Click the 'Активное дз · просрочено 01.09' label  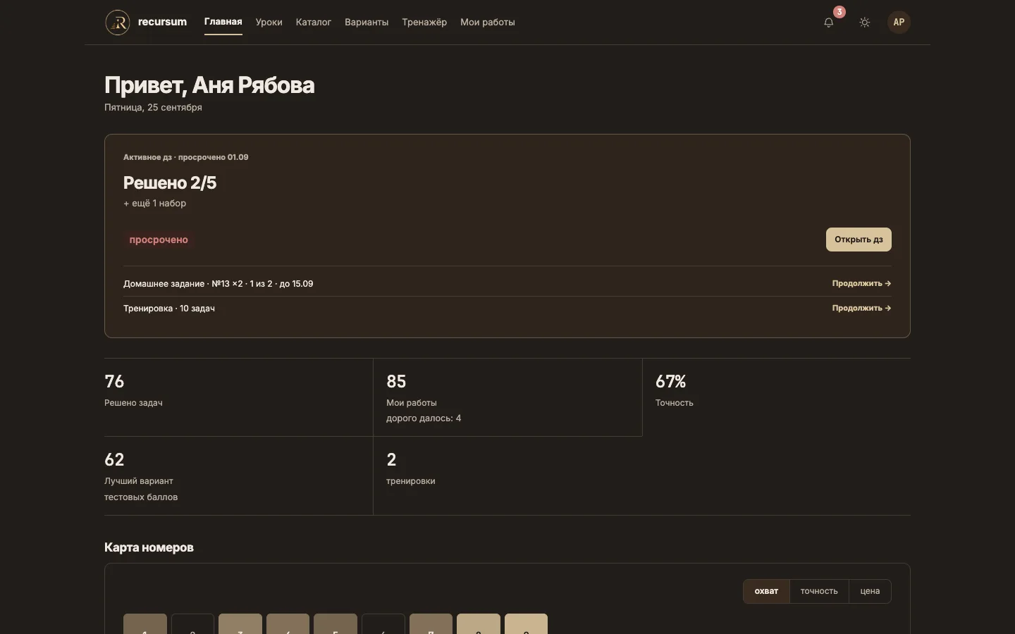[185, 157]
